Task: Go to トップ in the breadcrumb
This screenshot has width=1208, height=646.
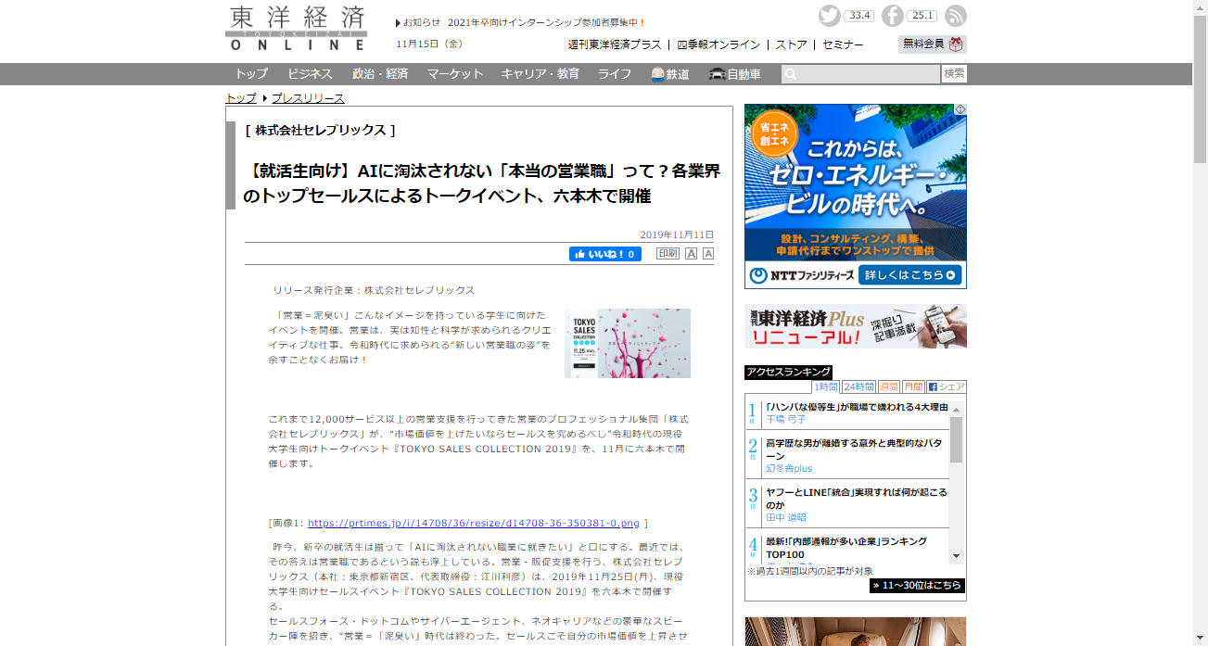Action: click(x=241, y=98)
